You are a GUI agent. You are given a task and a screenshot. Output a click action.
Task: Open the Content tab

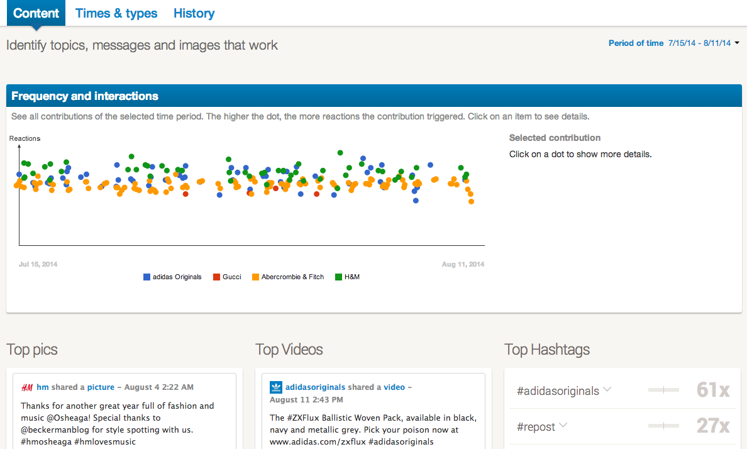(36, 13)
